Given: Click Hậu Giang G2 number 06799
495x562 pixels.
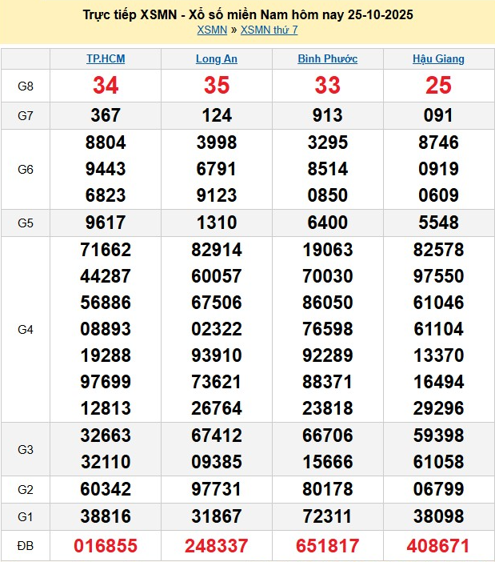Looking at the screenshot, I should [438, 490].
